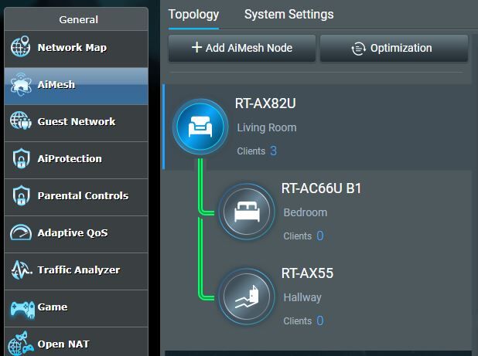
Task: Click the AiMesh sidebar icon
Action: [x=20, y=85]
